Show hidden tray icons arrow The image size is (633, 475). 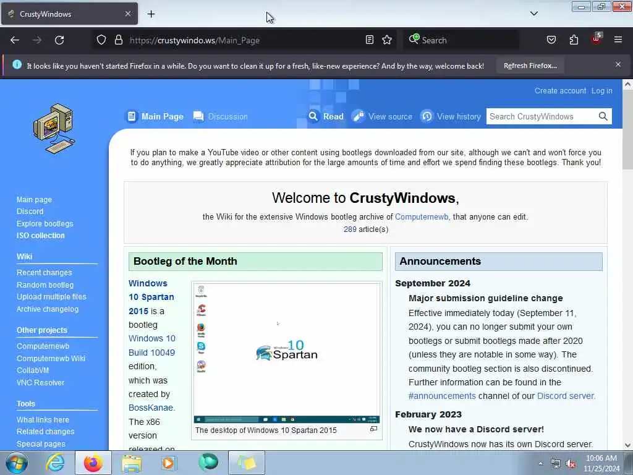[540, 463]
